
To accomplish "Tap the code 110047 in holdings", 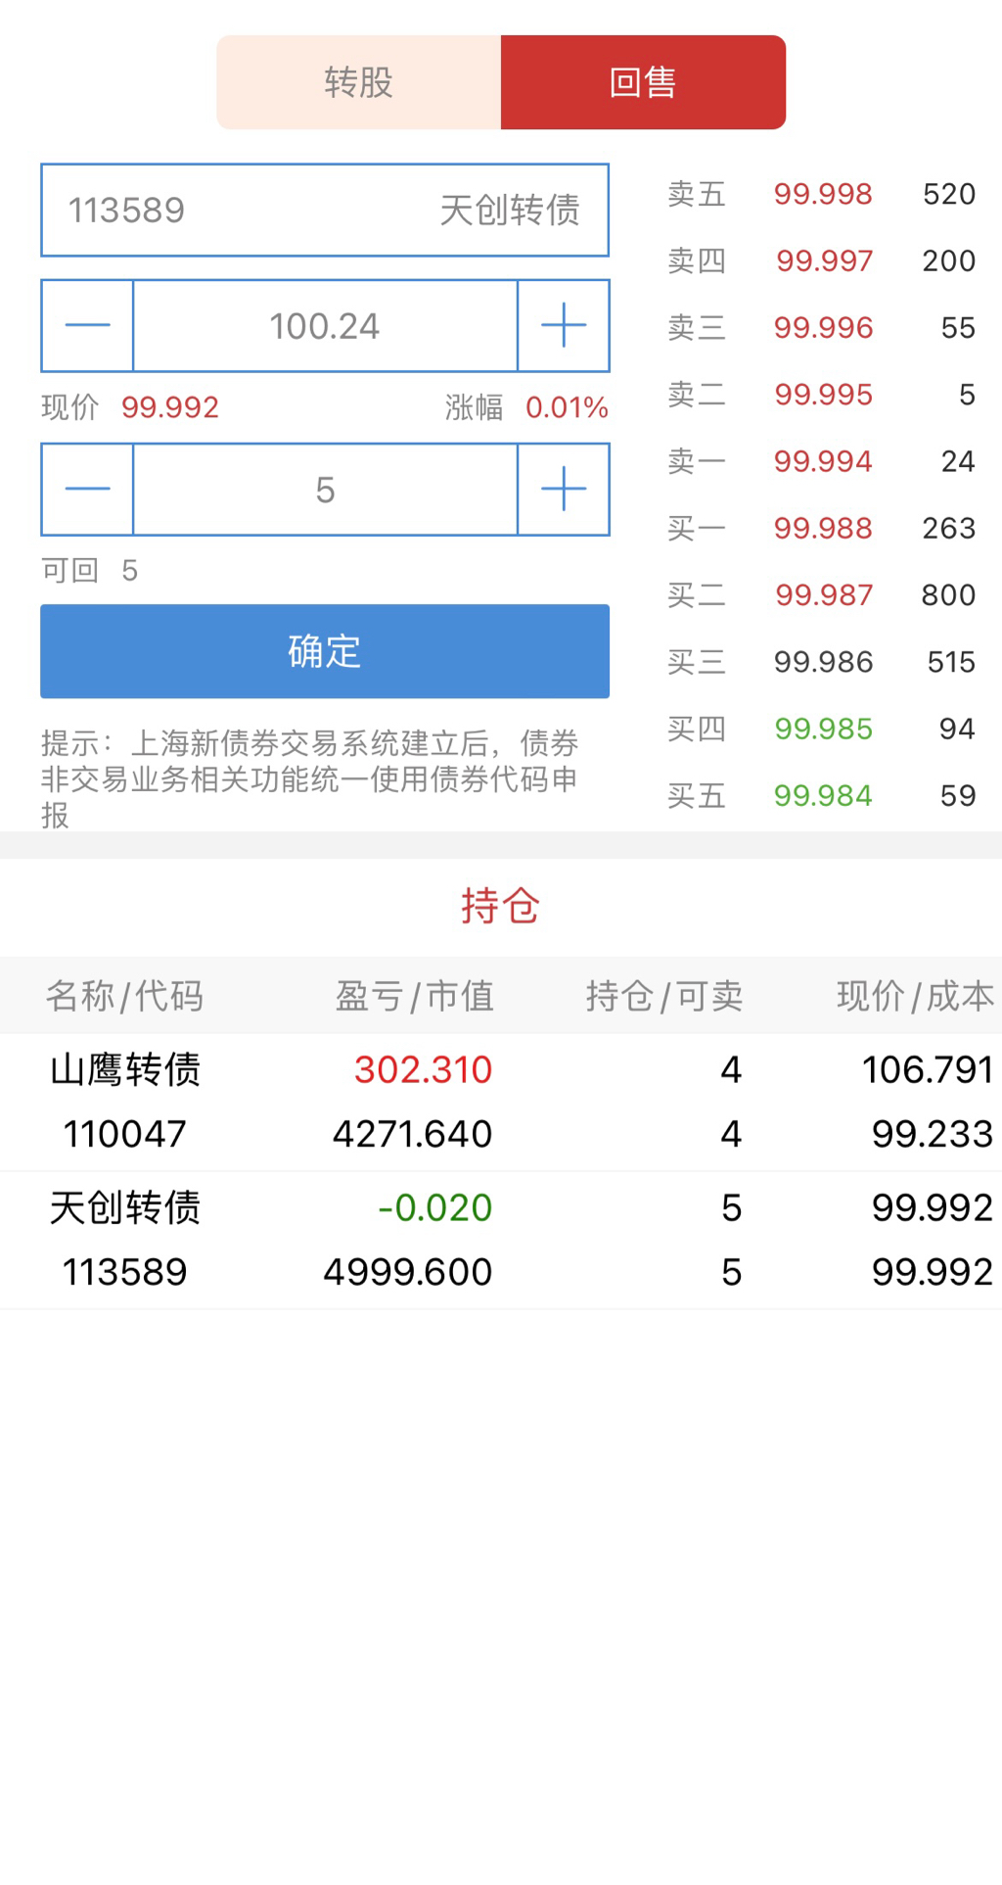I will (x=124, y=1134).
